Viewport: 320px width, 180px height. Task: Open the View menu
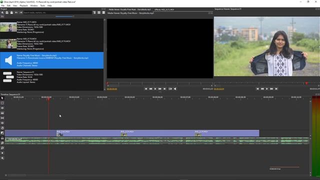(15, 5)
